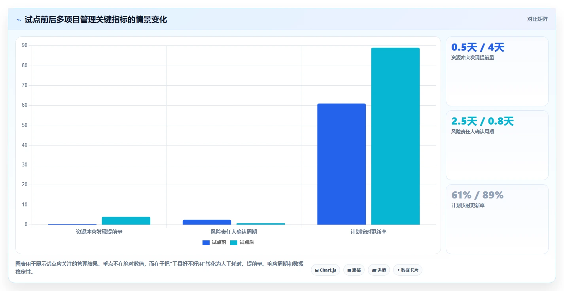Click the blue 风险责任人确认周期 bar
The image size is (564, 291).
(207, 222)
